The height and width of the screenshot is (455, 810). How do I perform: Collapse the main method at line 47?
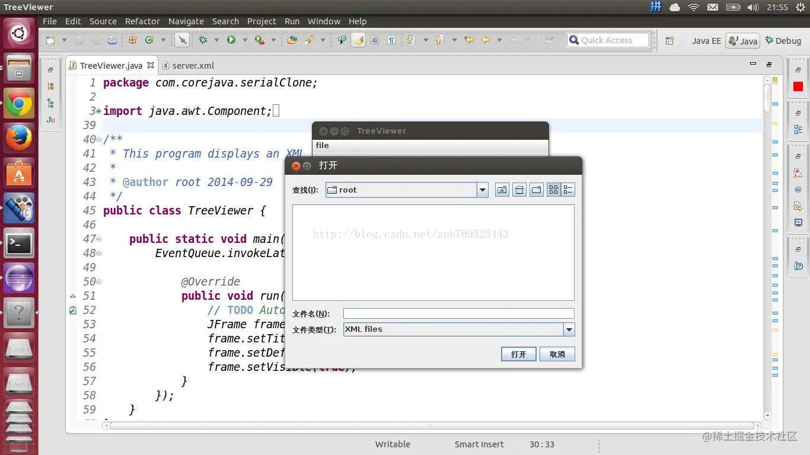[98, 239]
